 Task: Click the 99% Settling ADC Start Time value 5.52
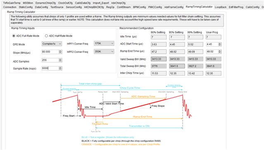(195, 45)
